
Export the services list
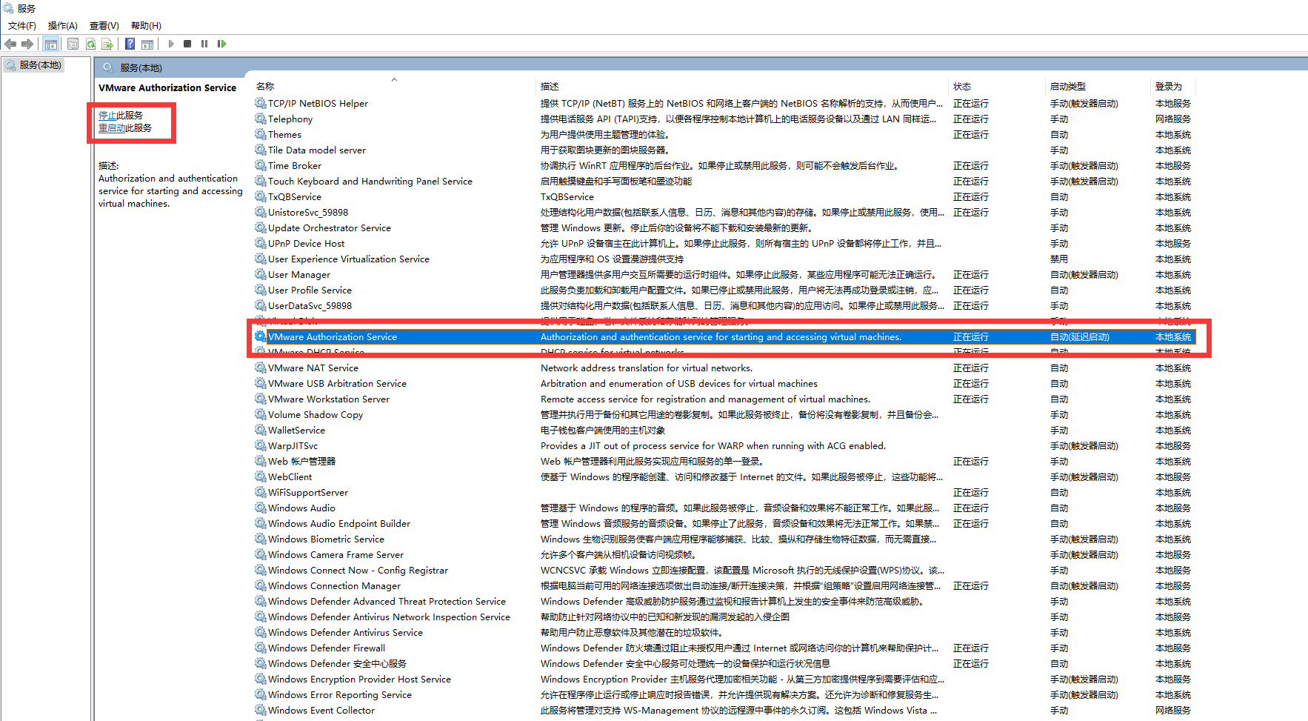pos(107,44)
